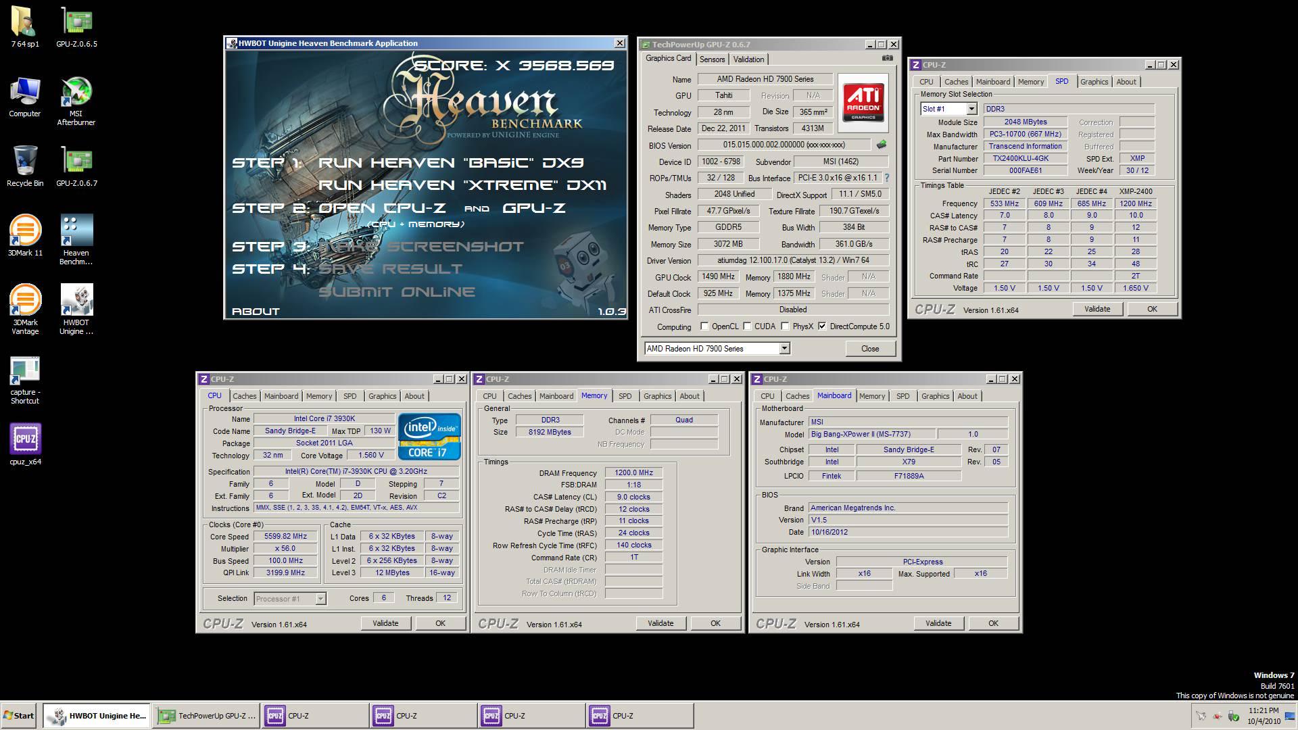
Task: Click Save Result in Heaven app
Action: 390,269
